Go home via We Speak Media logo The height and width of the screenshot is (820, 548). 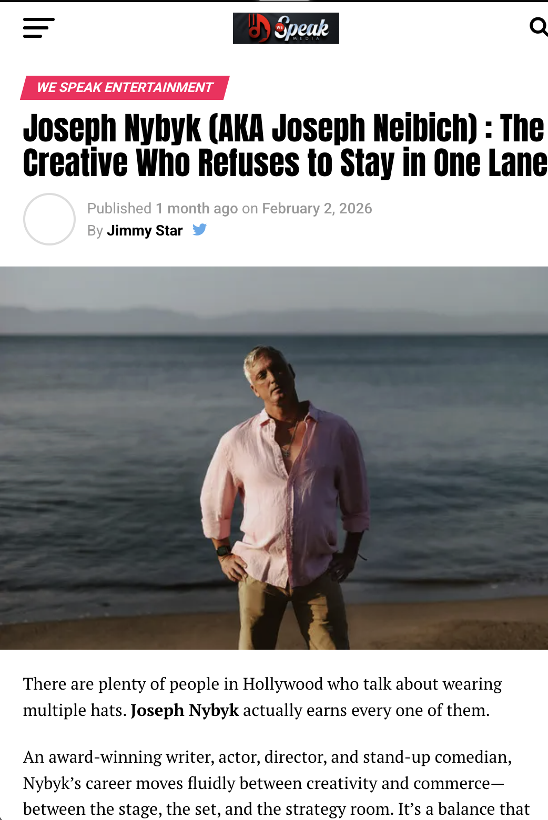(286, 28)
